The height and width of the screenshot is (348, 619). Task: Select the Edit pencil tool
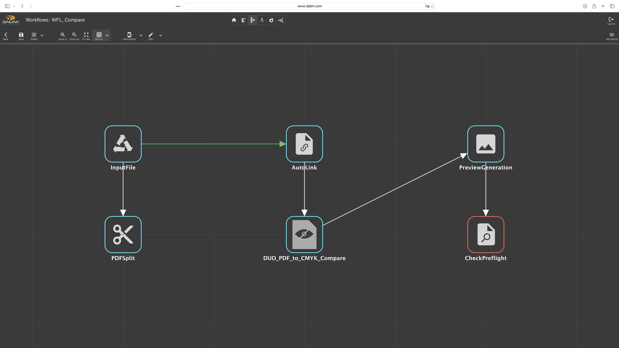(x=151, y=35)
